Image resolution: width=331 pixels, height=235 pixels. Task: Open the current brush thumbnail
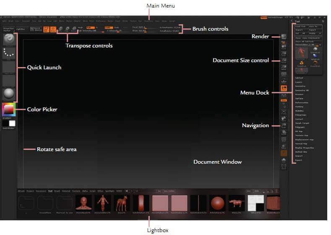pos(9,40)
